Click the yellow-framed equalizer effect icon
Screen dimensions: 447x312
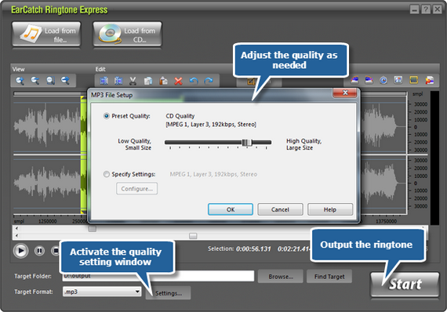413,80
